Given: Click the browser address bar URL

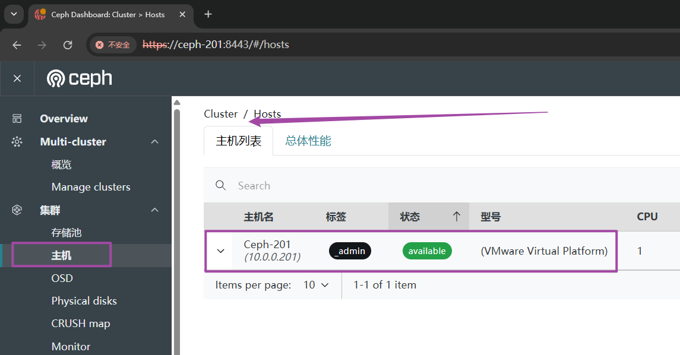Looking at the screenshot, I should (x=216, y=45).
